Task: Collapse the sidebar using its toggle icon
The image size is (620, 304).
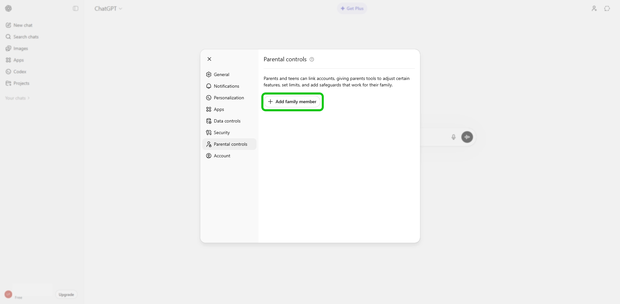Action: coord(75,8)
